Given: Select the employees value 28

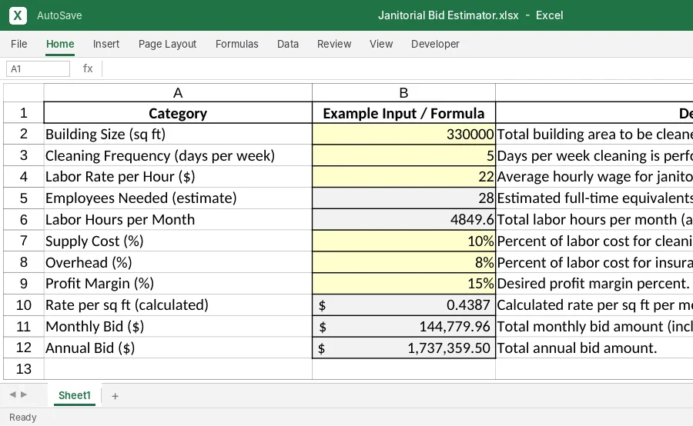Looking at the screenshot, I should pos(403,198).
